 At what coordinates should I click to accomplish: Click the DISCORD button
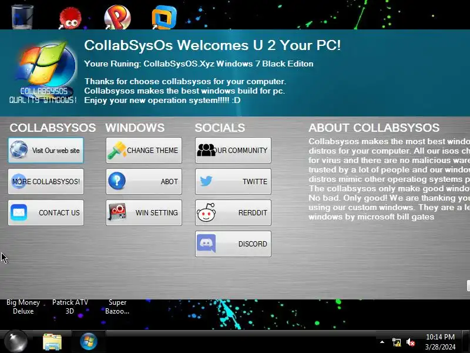pyautogui.click(x=233, y=244)
